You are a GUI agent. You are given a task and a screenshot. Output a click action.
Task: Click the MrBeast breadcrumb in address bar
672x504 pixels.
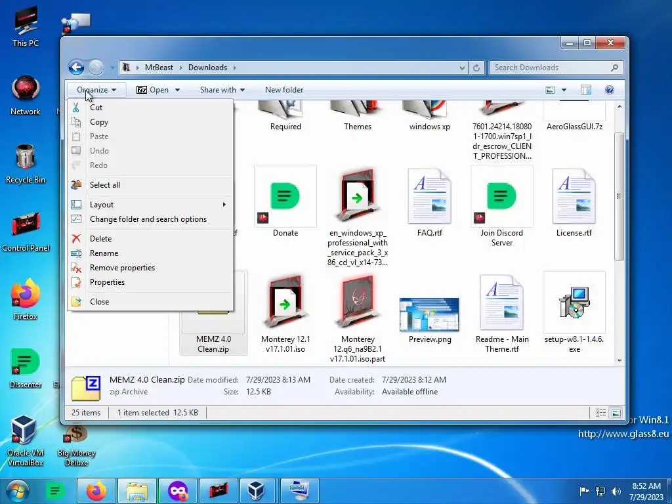point(159,68)
